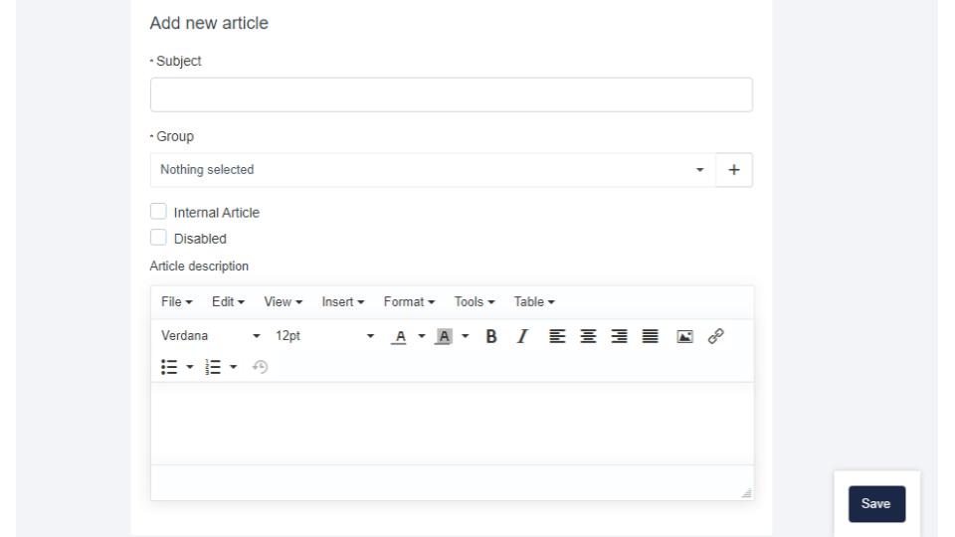Click the Save button

click(875, 504)
